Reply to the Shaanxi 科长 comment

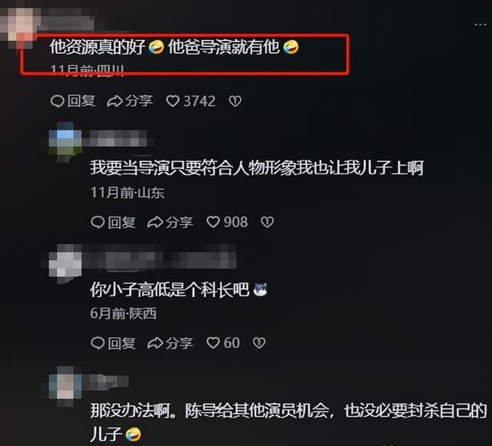tap(113, 343)
